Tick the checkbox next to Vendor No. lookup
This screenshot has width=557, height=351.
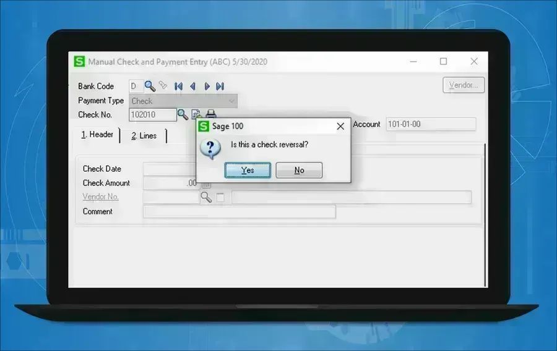point(220,198)
